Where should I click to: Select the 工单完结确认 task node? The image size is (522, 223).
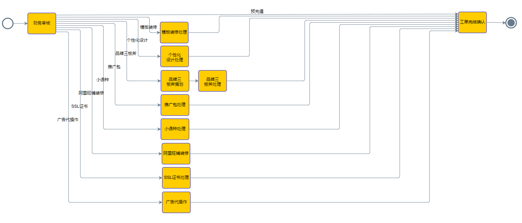pyautogui.click(x=472, y=22)
